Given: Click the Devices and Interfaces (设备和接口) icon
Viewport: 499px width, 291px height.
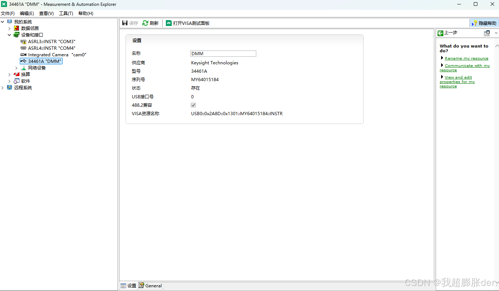Looking at the screenshot, I should (x=16, y=35).
